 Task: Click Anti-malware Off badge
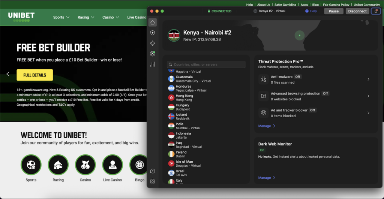(x=298, y=76)
